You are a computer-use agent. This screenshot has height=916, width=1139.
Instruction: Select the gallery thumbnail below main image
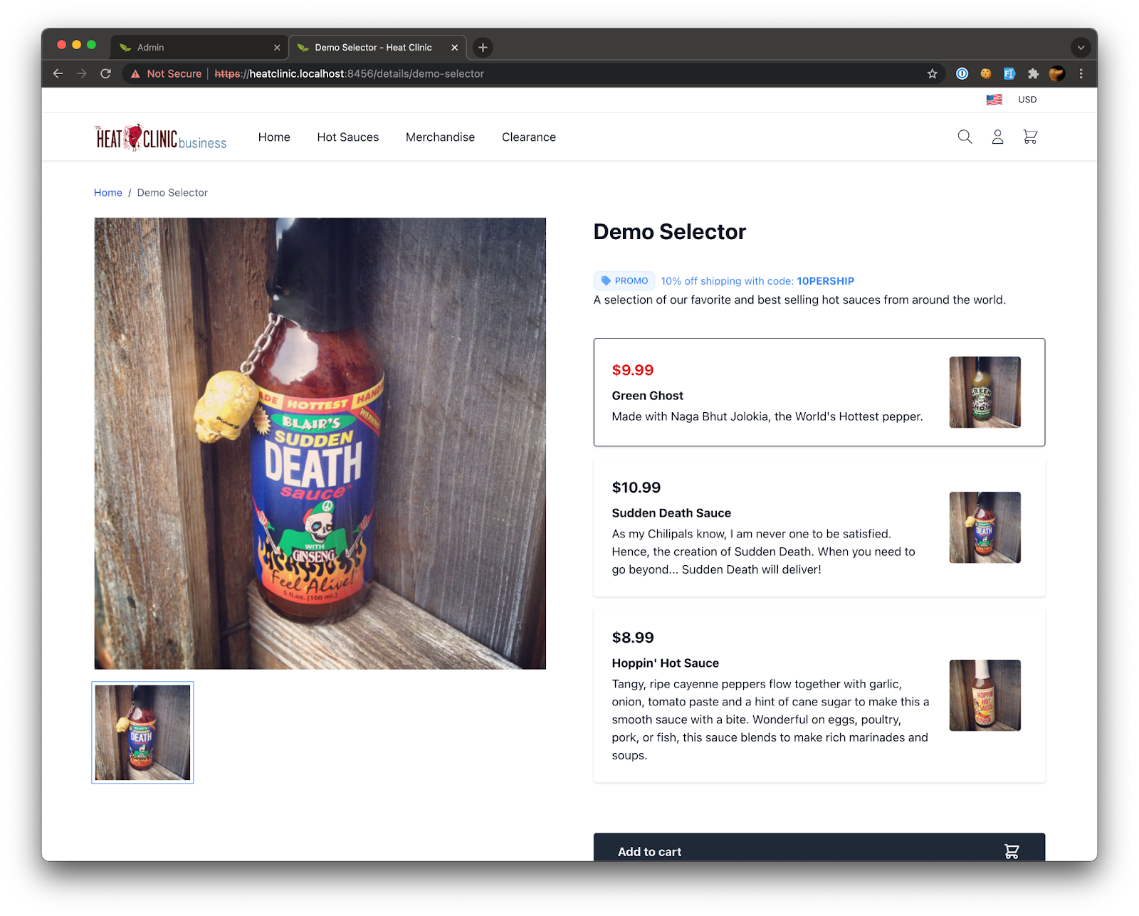(x=142, y=732)
